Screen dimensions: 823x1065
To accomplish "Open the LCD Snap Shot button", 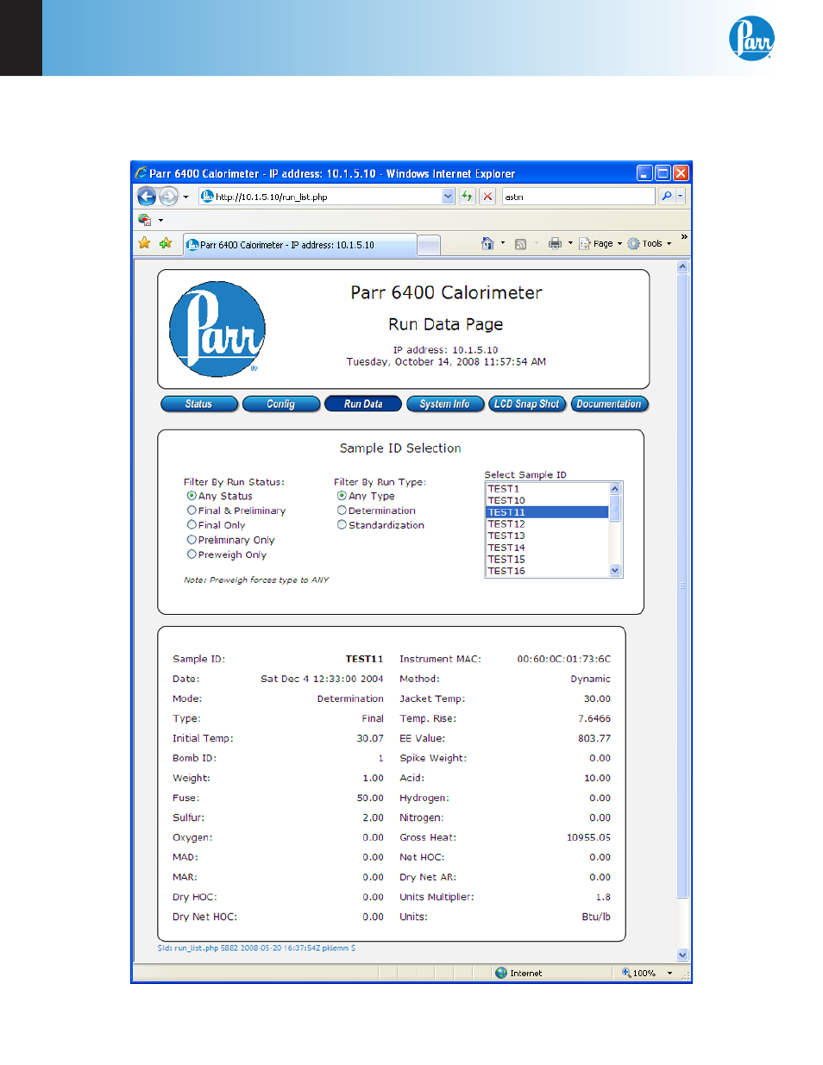I will click(x=527, y=404).
